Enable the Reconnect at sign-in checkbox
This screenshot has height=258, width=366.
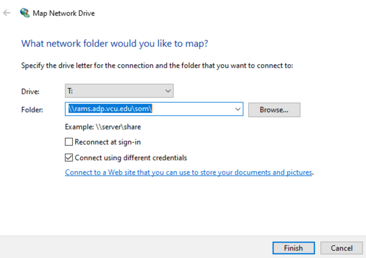pyautogui.click(x=69, y=142)
